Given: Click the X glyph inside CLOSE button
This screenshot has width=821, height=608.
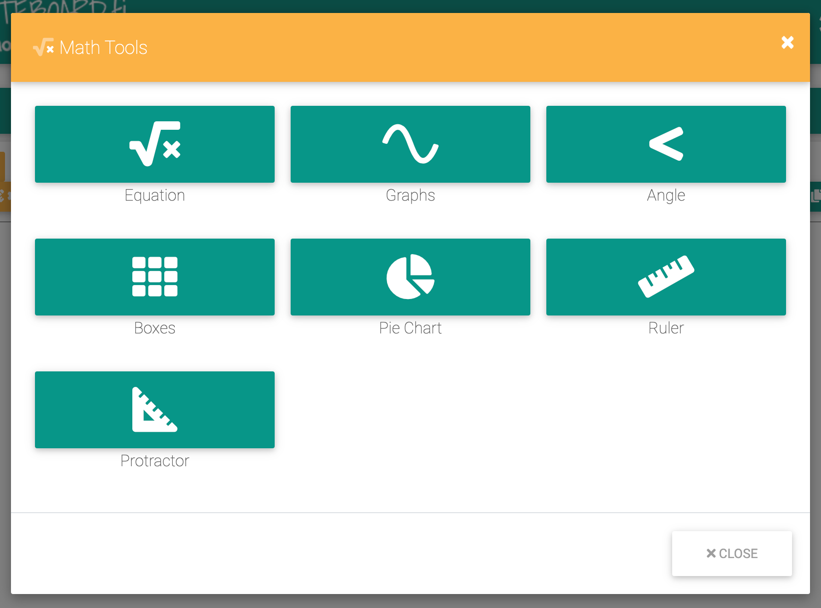Looking at the screenshot, I should (711, 553).
